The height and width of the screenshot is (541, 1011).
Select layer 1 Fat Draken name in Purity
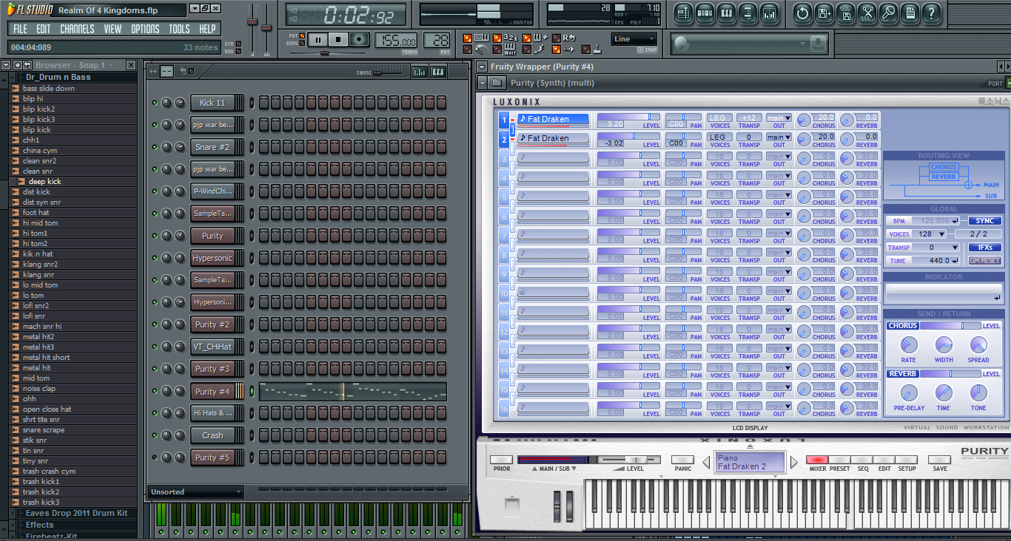click(553, 118)
